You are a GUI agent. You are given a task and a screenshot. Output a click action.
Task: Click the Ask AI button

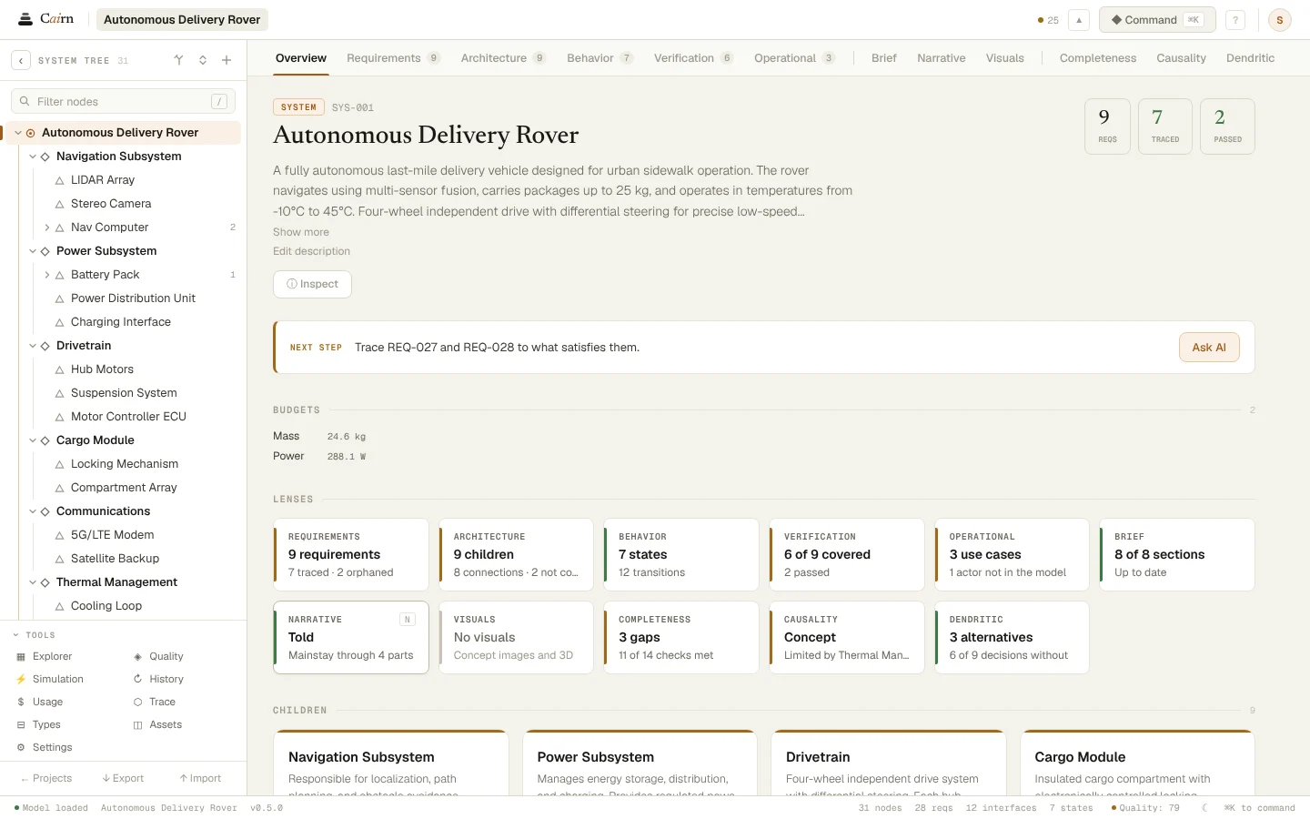pyautogui.click(x=1209, y=348)
